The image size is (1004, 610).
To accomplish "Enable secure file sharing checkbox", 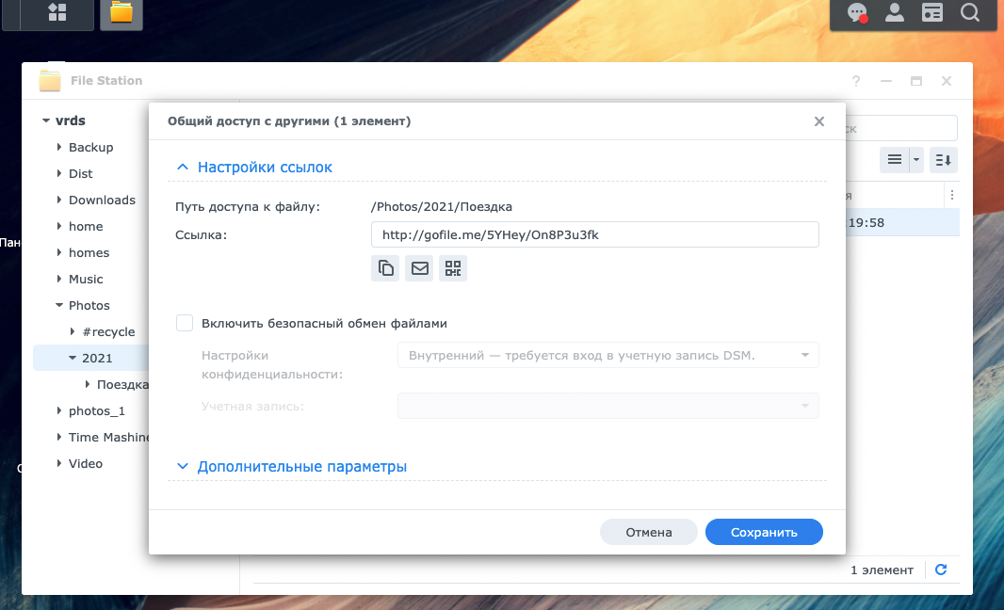I will click(185, 323).
